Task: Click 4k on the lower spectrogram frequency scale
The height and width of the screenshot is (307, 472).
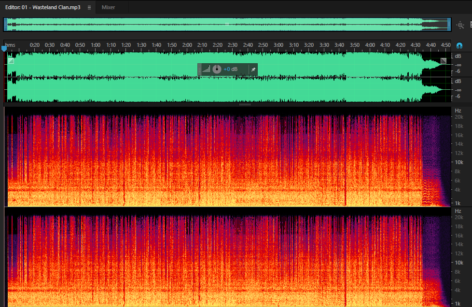Action: tap(458, 290)
